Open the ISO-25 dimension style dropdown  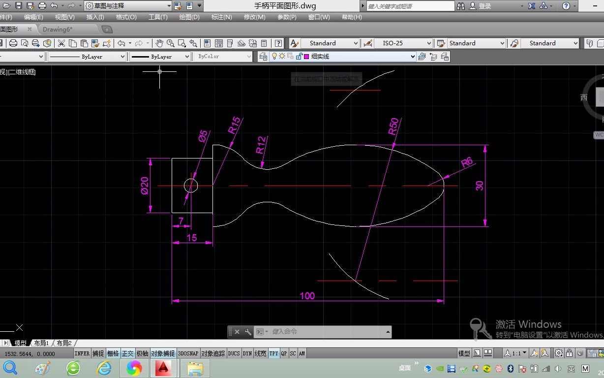[x=429, y=43]
